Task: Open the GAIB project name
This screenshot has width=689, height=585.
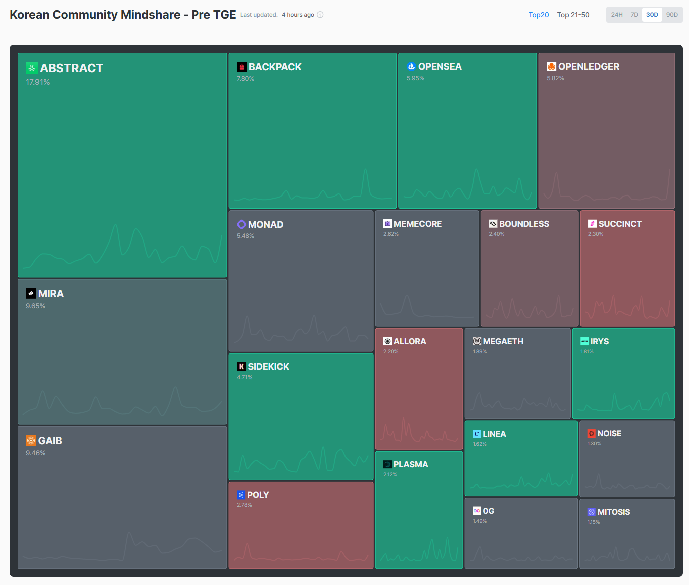Action: (50, 441)
